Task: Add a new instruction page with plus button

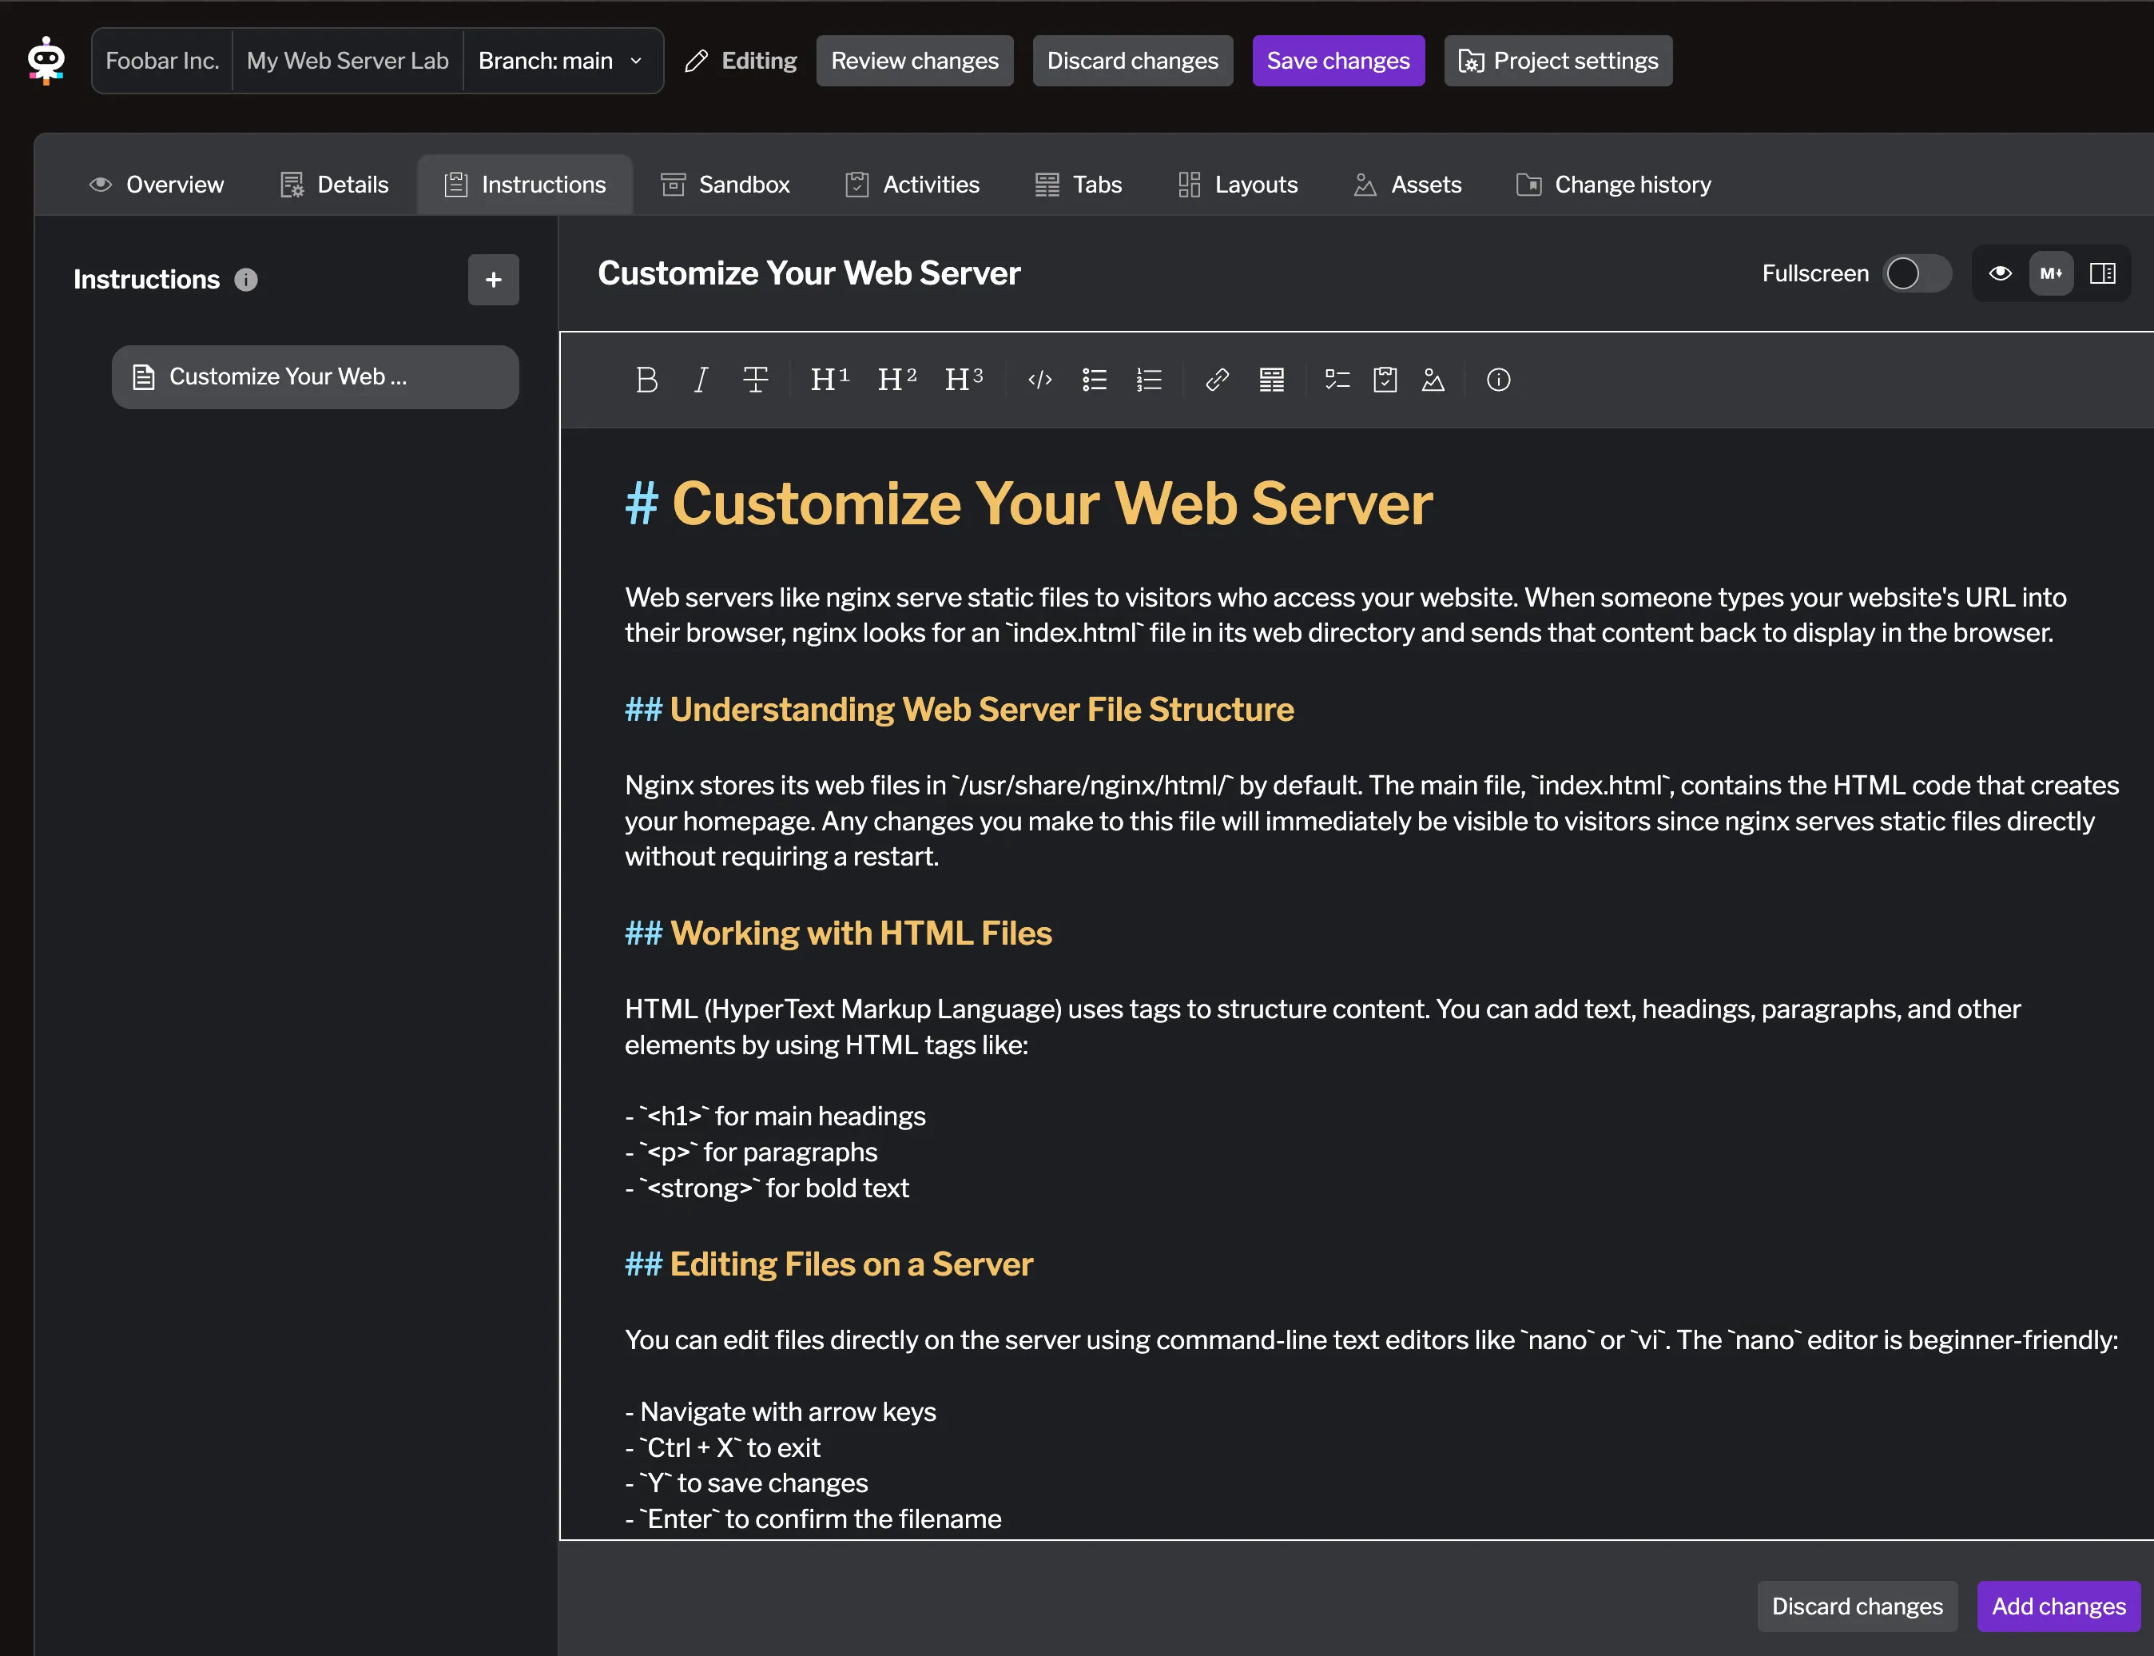Action: point(493,280)
